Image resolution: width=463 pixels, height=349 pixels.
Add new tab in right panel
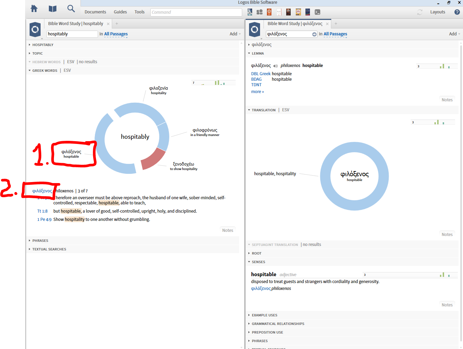coord(336,24)
